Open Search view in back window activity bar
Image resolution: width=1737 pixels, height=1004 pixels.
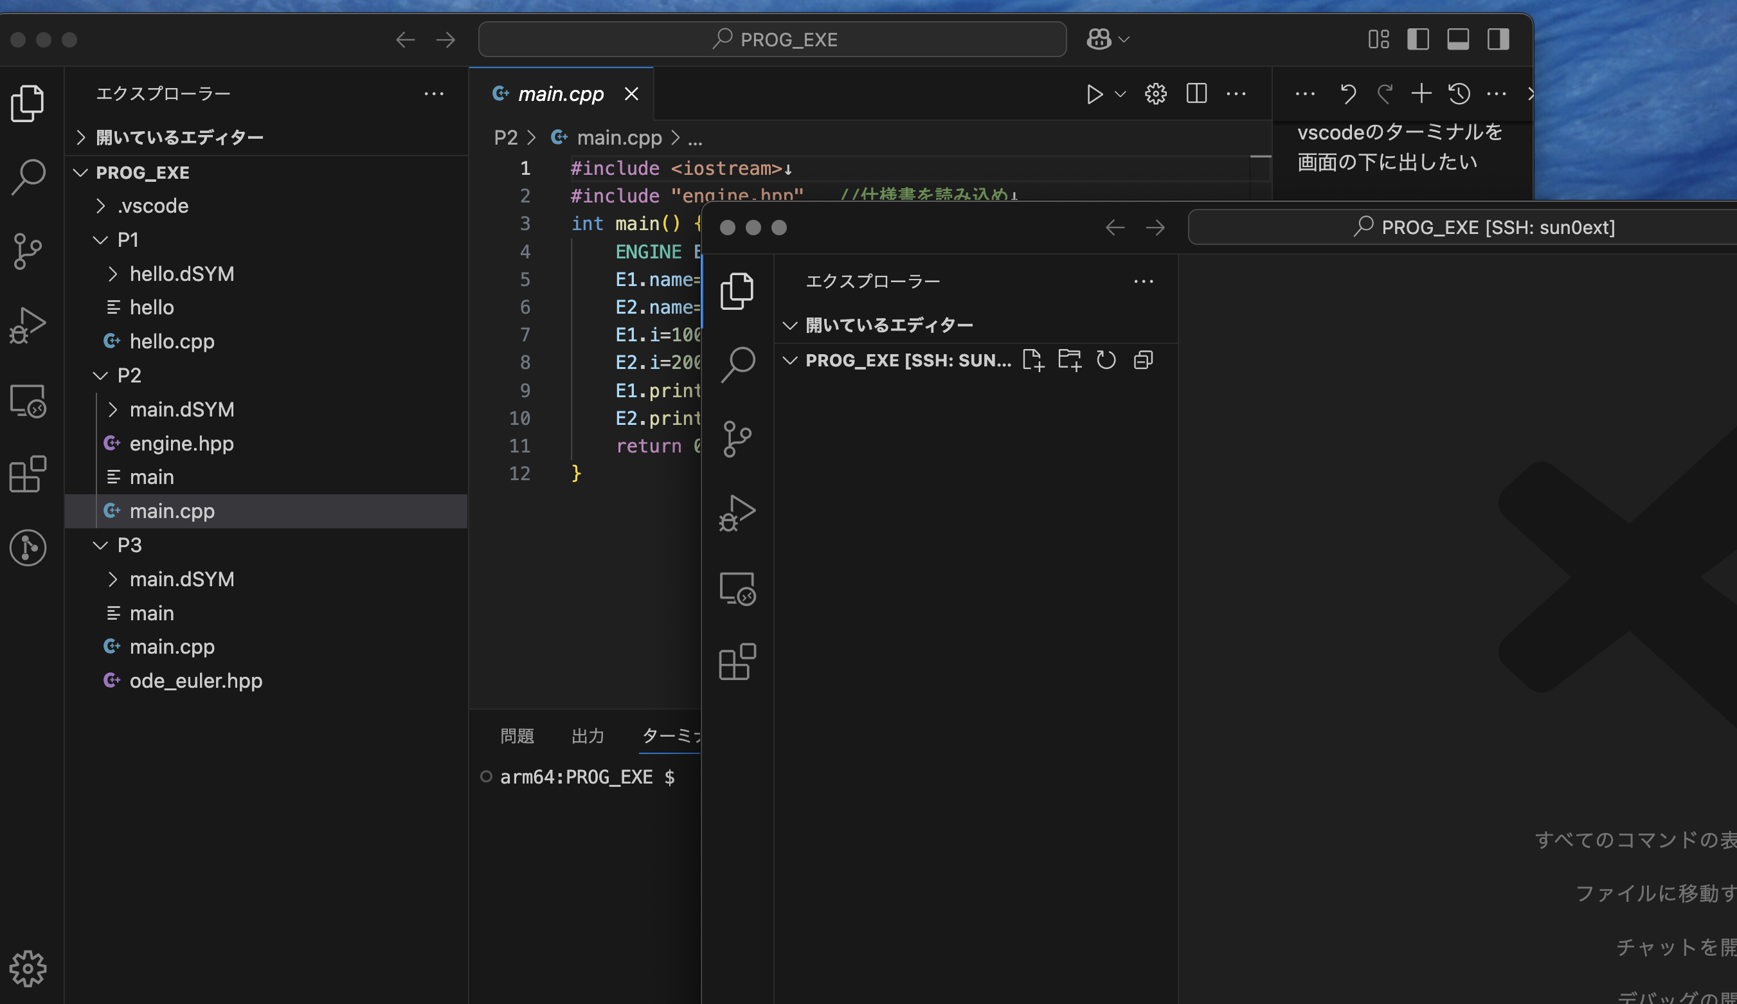pyautogui.click(x=28, y=177)
